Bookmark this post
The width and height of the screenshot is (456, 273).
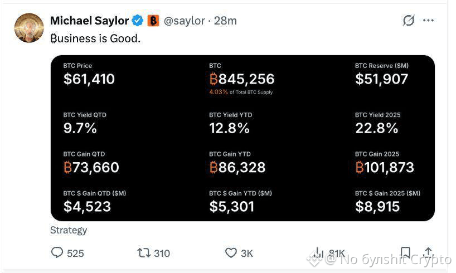pos(405,252)
